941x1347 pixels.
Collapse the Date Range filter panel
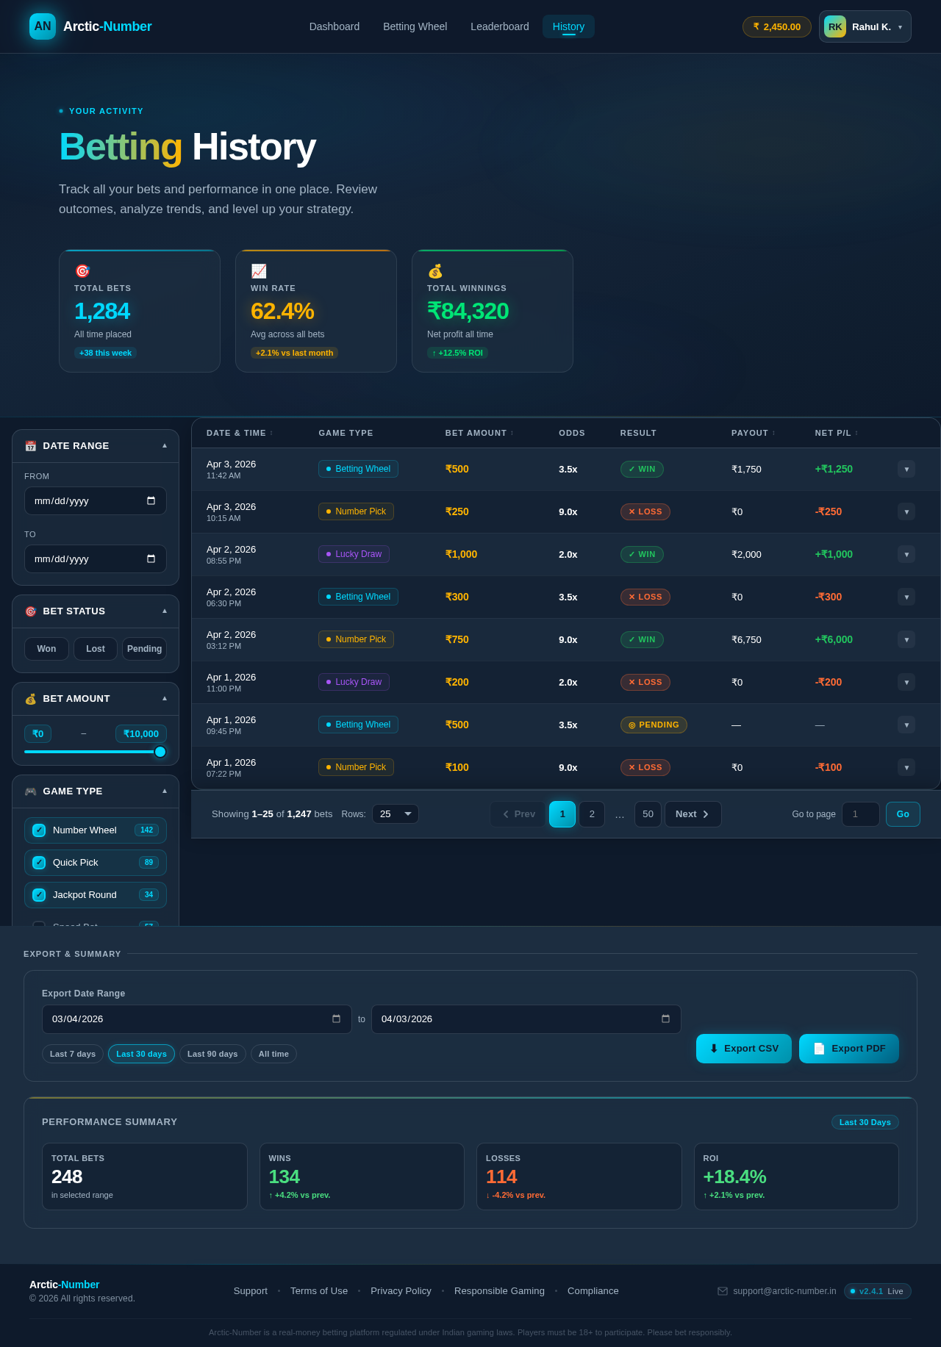(165, 445)
